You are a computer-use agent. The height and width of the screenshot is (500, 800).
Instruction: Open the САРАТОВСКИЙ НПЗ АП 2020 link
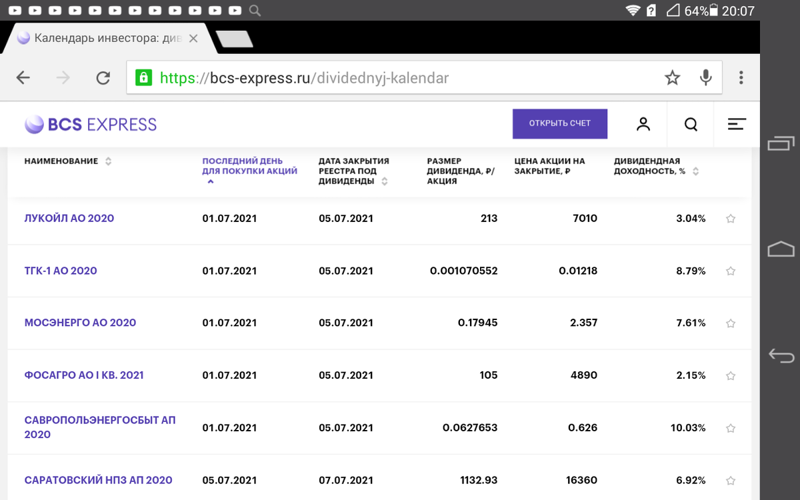tap(99, 480)
